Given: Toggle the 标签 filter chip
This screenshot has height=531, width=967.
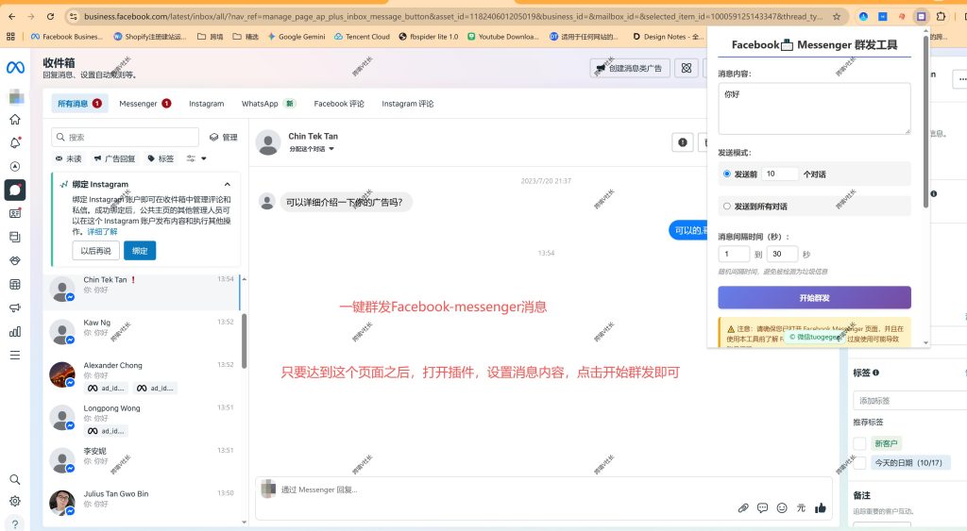Looking at the screenshot, I should (161, 159).
